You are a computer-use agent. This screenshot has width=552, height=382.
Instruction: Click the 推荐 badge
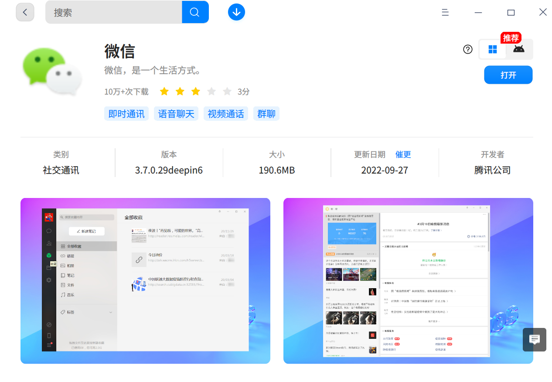[x=511, y=38]
